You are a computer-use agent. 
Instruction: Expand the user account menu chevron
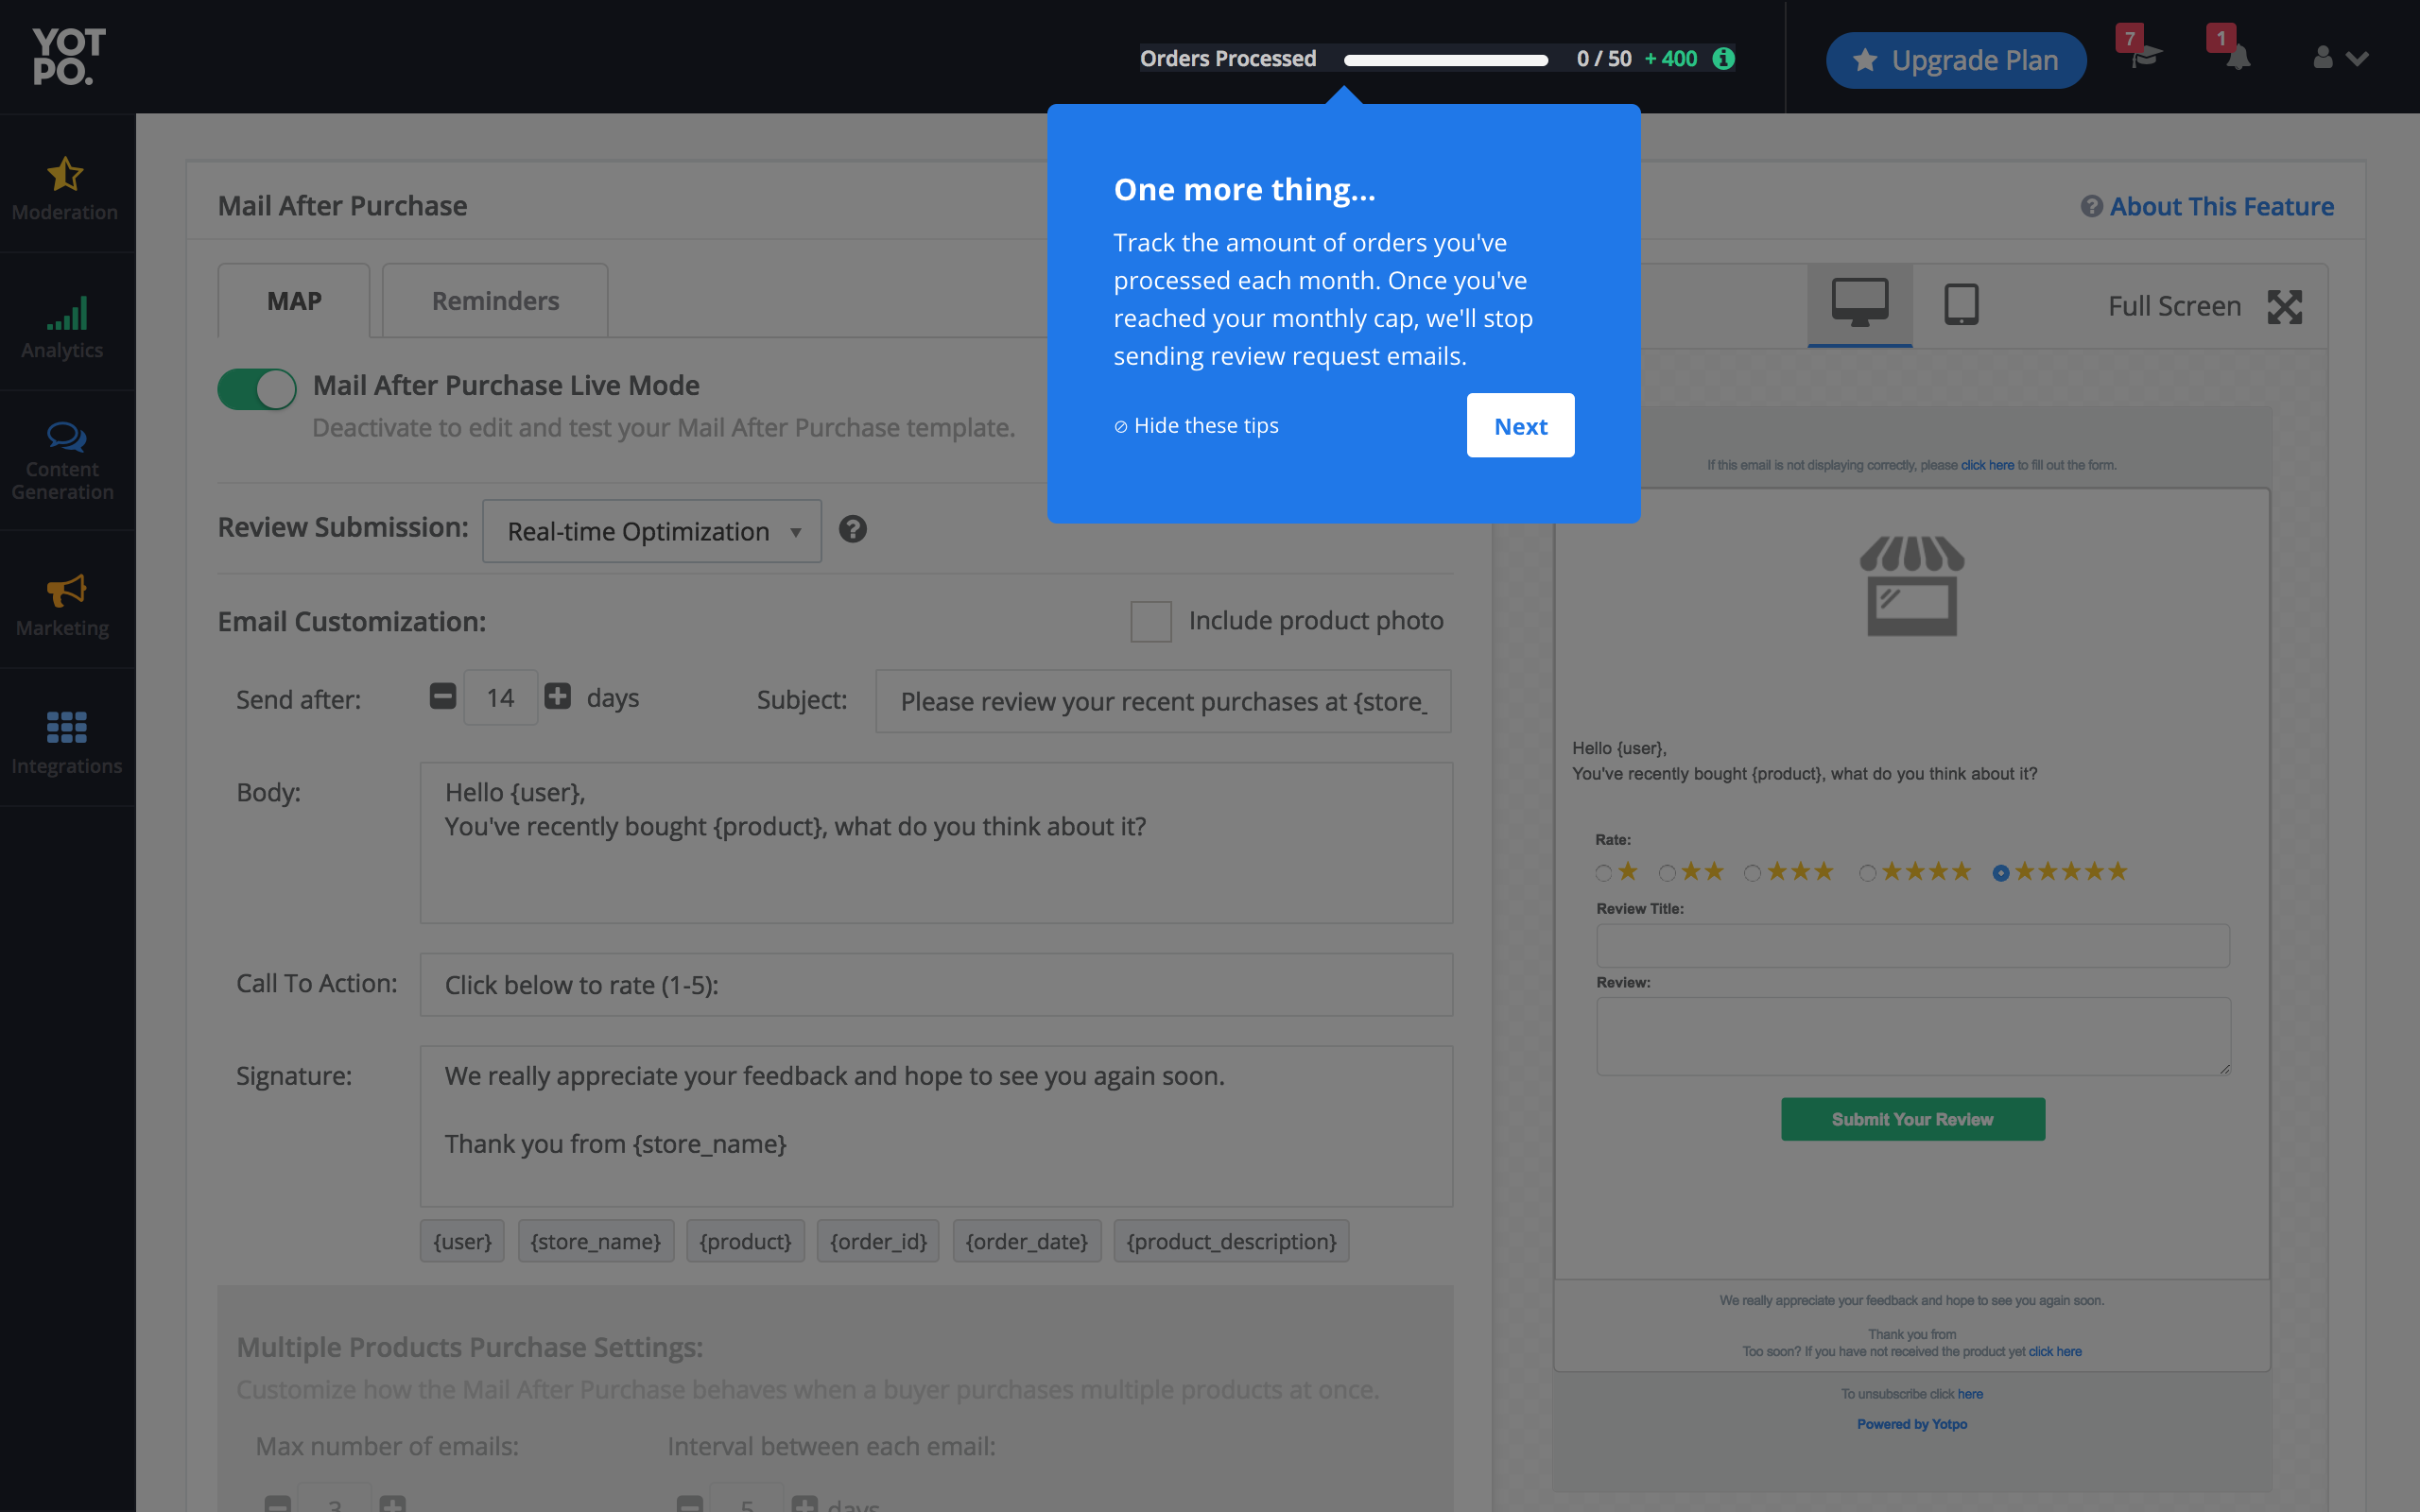[x=2357, y=59]
